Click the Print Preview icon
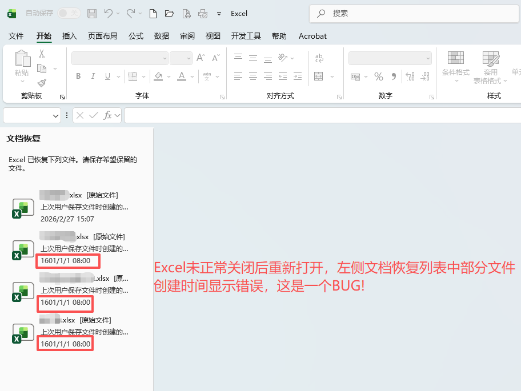 click(x=186, y=14)
